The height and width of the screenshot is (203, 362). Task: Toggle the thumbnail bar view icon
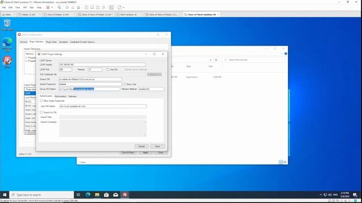pos(92,7)
